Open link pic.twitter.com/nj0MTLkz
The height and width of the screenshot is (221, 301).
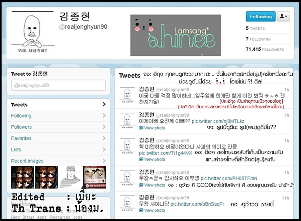(218, 121)
